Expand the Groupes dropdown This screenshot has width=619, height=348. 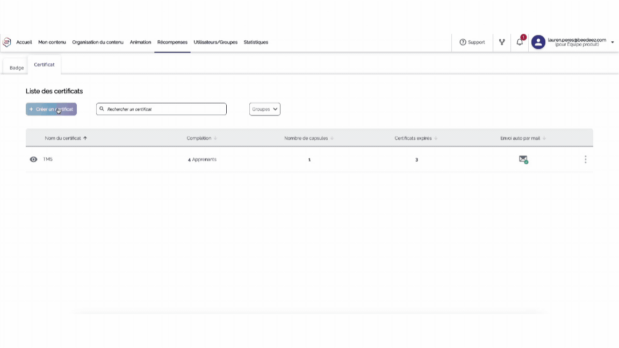coord(264,109)
